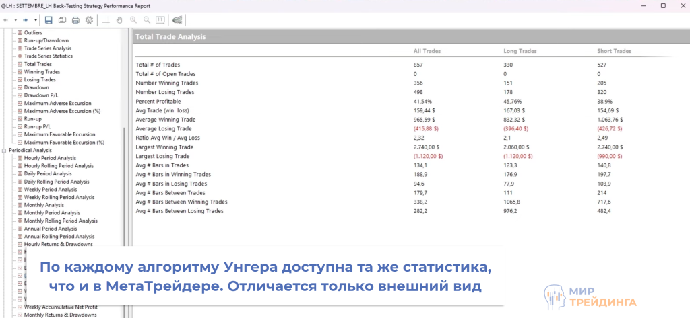Maximize the Performance Report window
The width and height of the screenshot is (690, 318).
coord(663,5)
